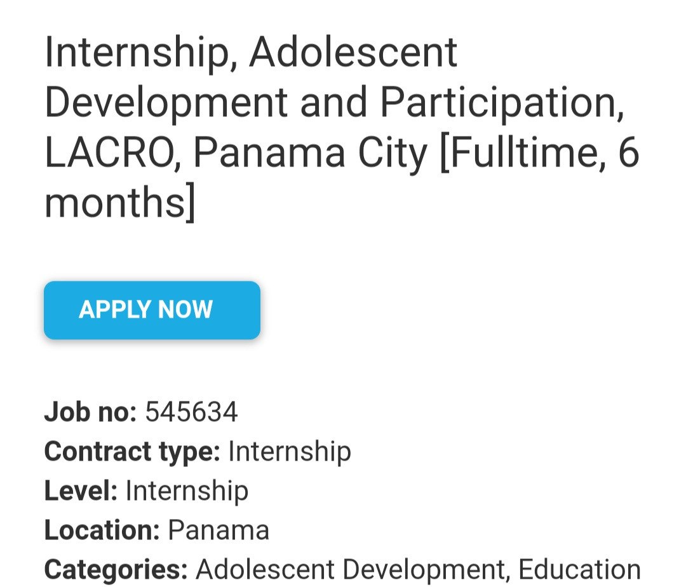The width and height of the screenshot is (686, 587).
Task: Click "Adolescent" in the title's first line
Action: pos(353,52)
